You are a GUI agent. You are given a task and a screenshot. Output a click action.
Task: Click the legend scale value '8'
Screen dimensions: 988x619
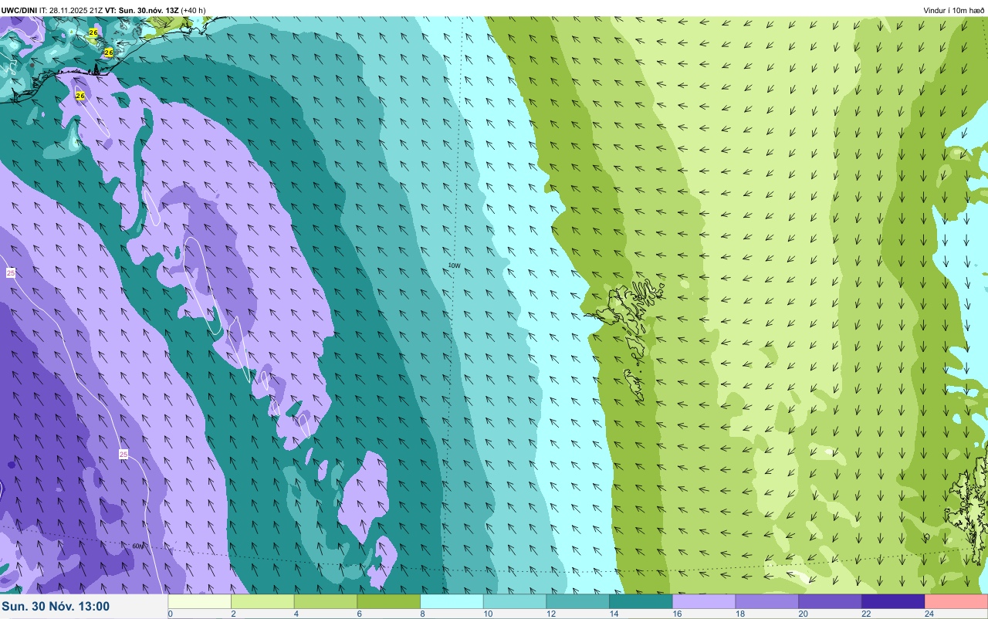(x=422, y=614)
